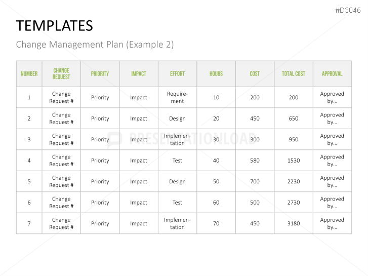Click the EFFORT column header
The height and width of the screenshot is (276, 368).
[177, 74]
